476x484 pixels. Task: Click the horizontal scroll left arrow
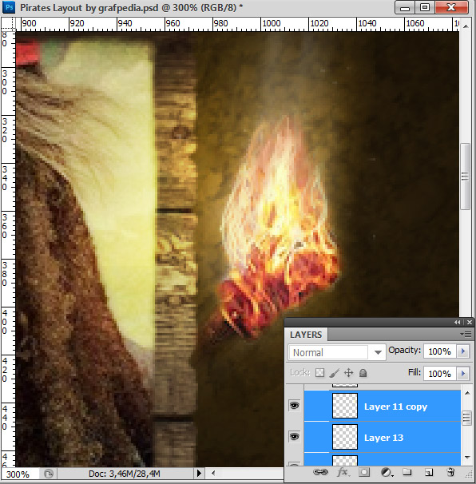tap(213, 473)
